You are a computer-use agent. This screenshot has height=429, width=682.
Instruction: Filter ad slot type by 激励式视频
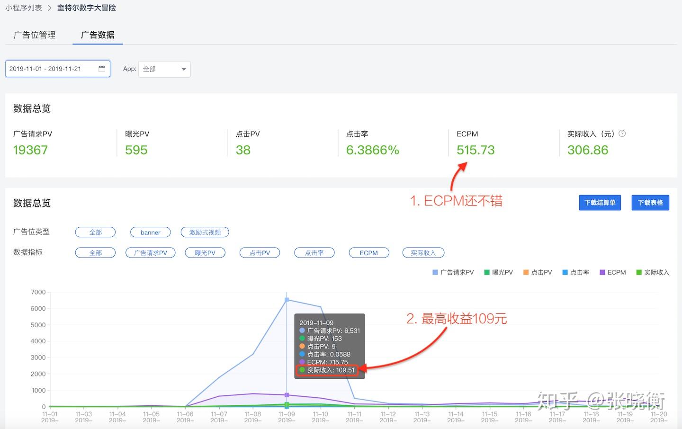(205, 232)
